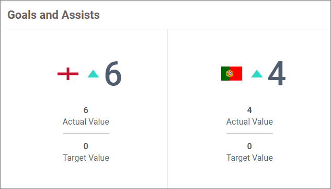
Task: Click the empty area right of the title
Action: (214, 15)
